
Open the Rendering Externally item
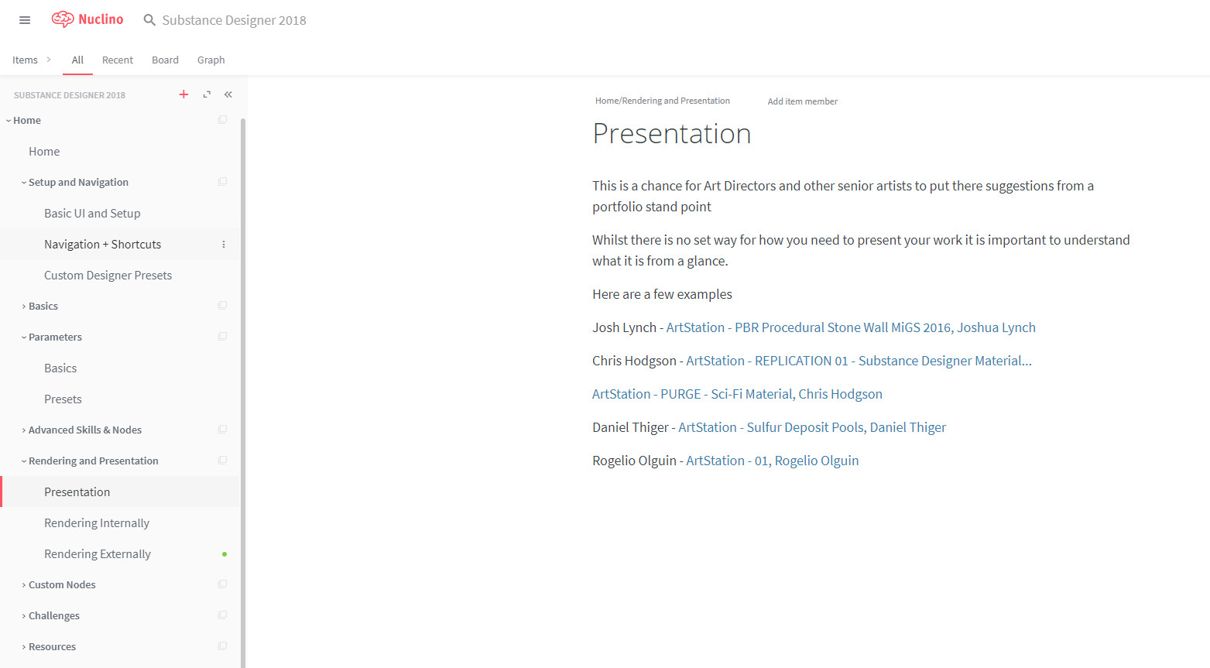(98, 554)
